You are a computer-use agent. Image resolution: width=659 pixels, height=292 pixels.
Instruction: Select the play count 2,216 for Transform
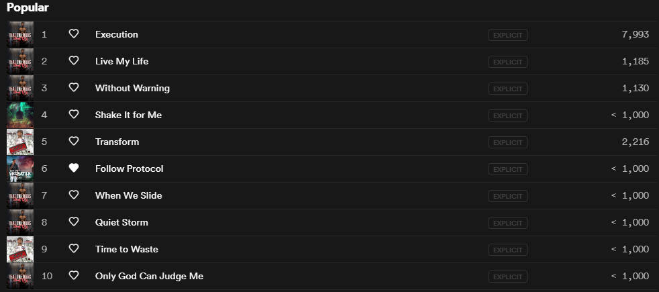click(635, 142)
